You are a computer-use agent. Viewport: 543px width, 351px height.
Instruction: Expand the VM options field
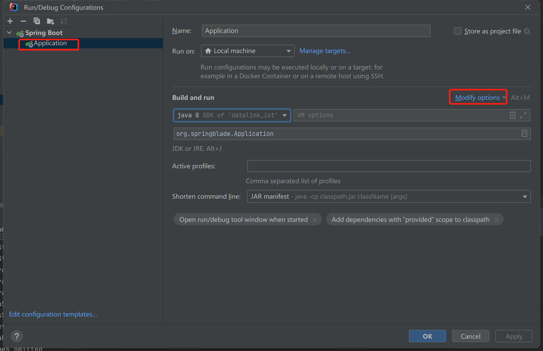523,115
